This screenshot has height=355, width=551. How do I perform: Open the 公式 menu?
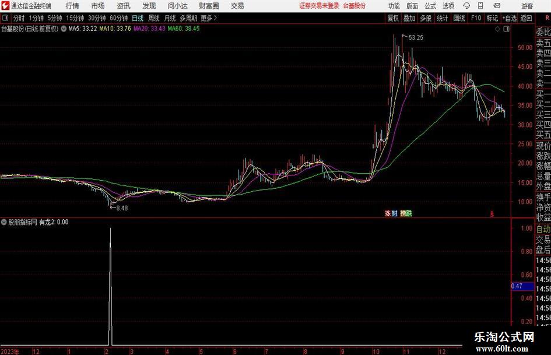click(x=430, y=6)
